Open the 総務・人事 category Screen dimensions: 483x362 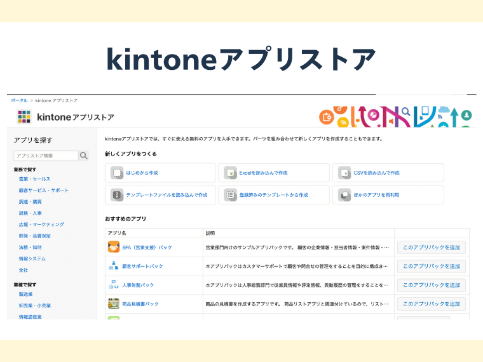coord(30,213)
